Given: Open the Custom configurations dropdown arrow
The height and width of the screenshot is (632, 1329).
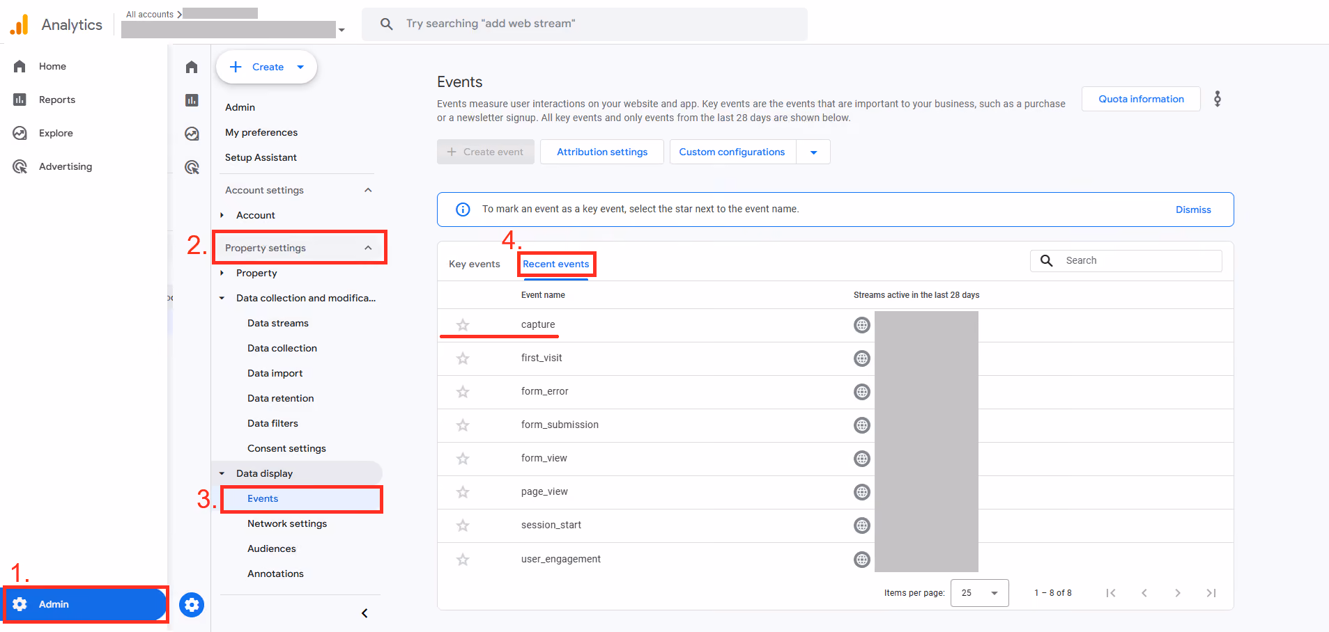Looking at the screenshot, I should point(813,152).
